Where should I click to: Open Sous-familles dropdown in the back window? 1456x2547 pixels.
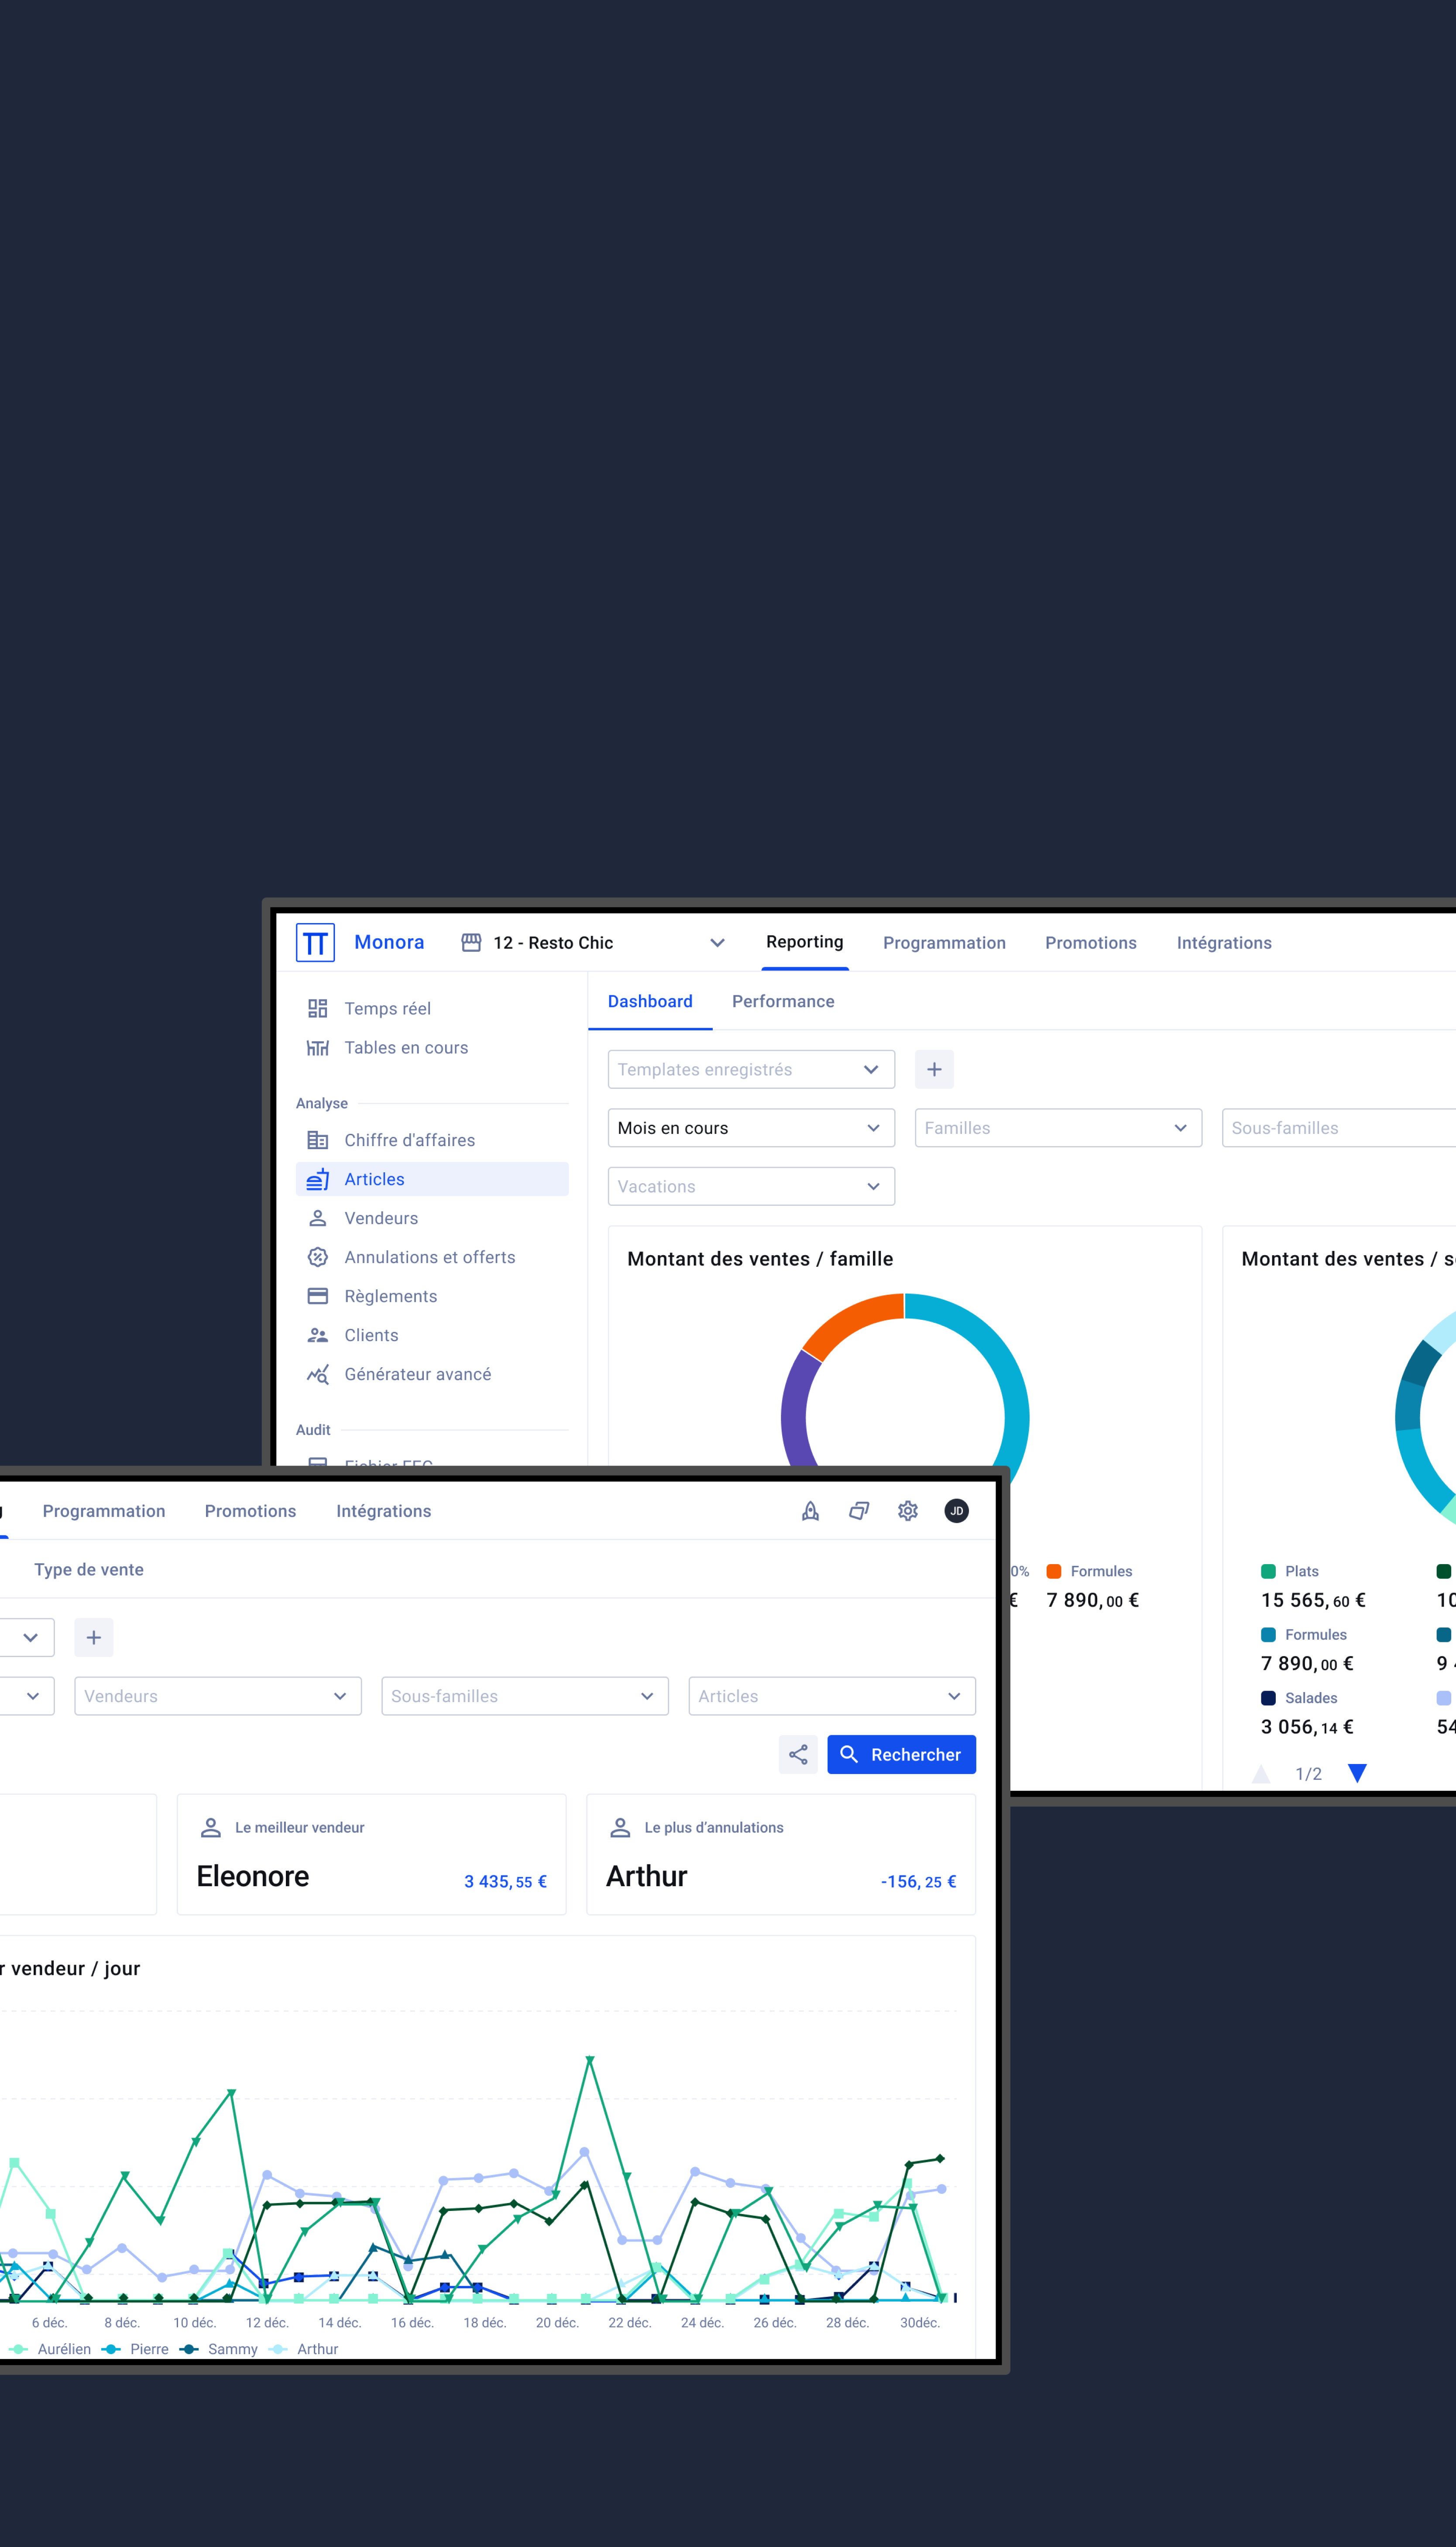tap(1339, 1129)
